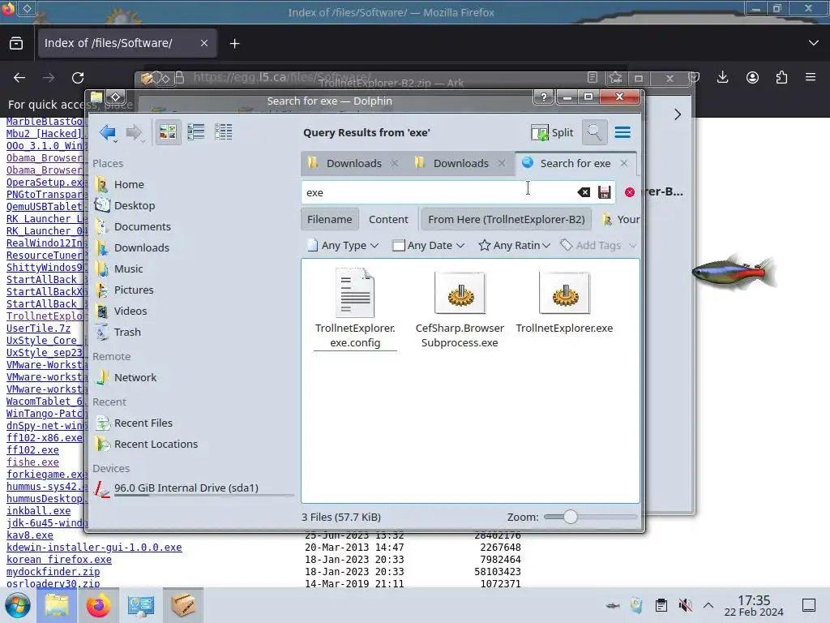Image resolution: width=830 pixels, height=623 pixels.
Task: Select CefSharp.BrowserSubprocess.exe file
Action: 460,308
